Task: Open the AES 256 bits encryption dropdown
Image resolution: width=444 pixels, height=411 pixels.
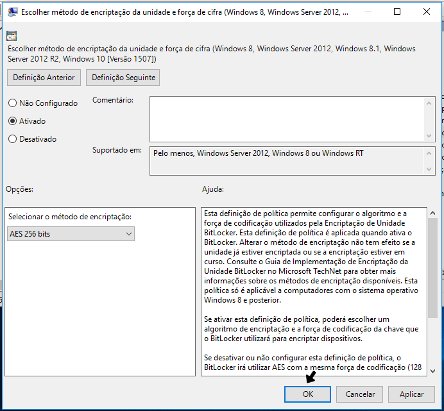Action: pyautogui.click(x=71, y=234)
